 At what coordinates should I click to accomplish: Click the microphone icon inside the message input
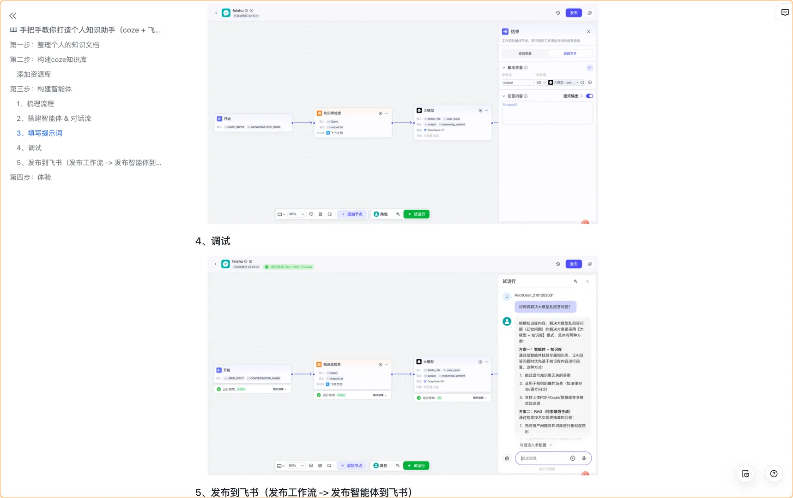pyautogui.click(x=584, y=458)
